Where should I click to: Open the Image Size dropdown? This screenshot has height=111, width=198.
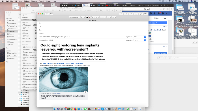coord(140,40)
